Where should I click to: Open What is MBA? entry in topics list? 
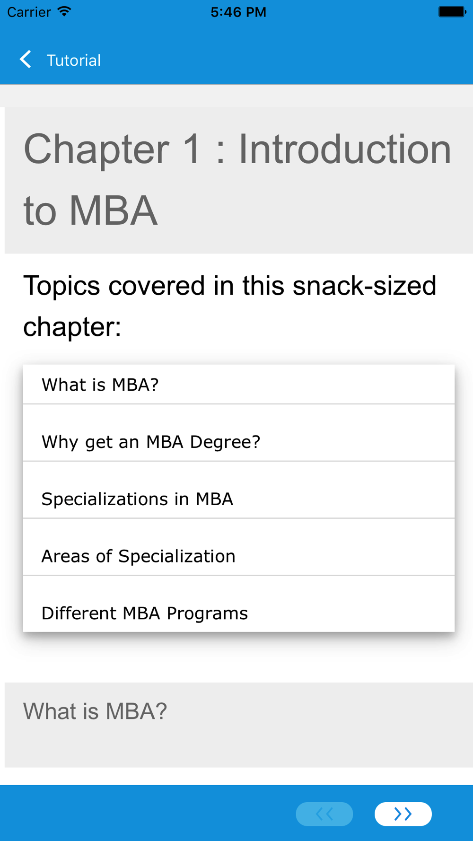pyautogui.click(x=239, y=385)
